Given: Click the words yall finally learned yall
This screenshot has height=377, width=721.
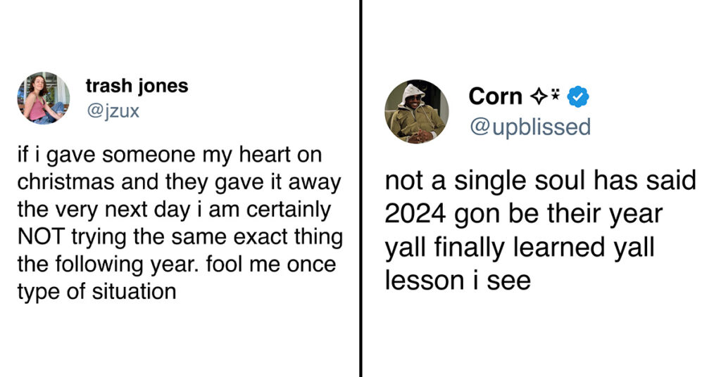Looking at the screenshot, I should pos(519,247).
